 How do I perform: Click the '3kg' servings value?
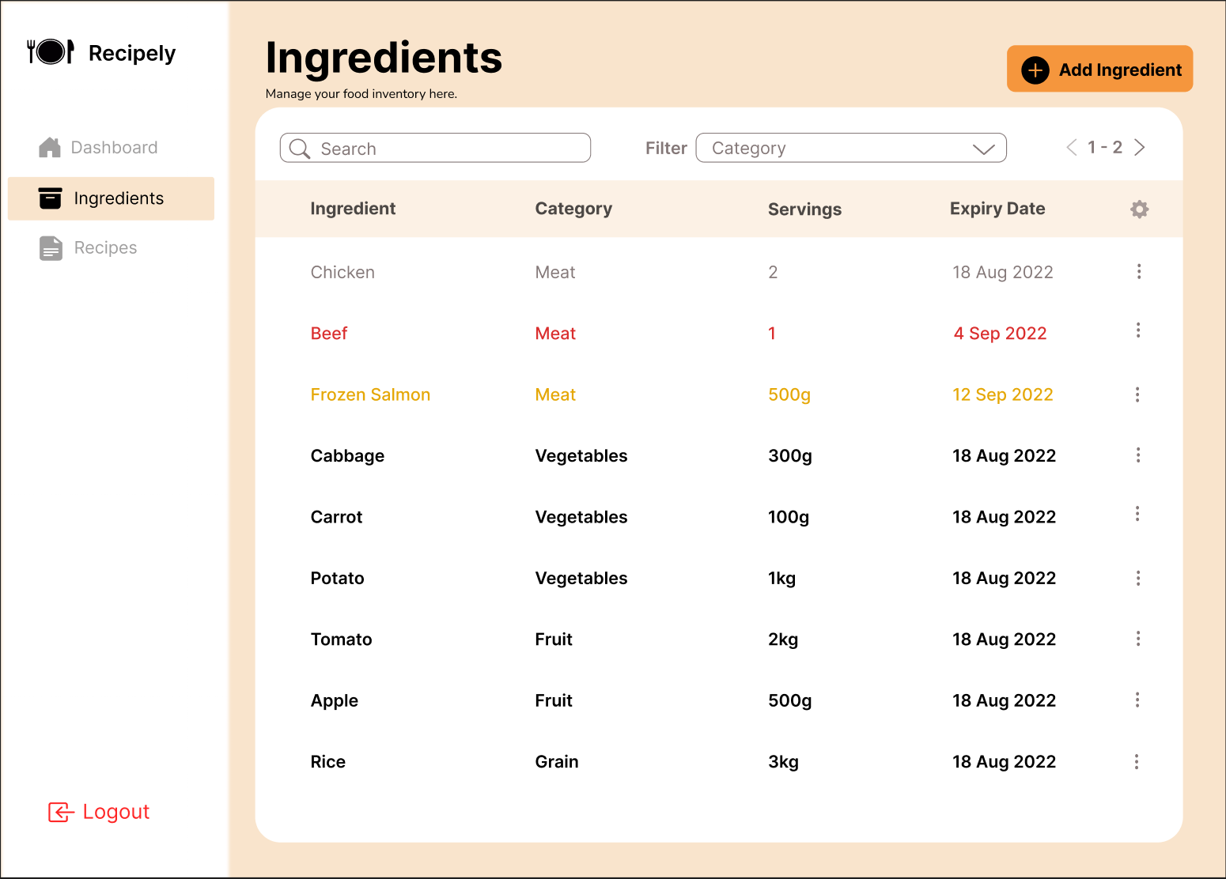(x=783, y=762)
